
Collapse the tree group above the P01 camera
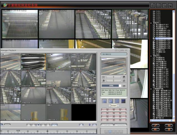(151, 56)
